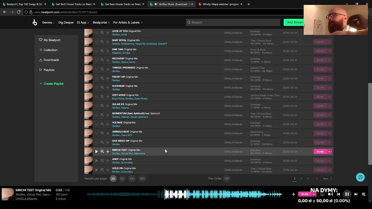
Task: Open price dropdown arrow for MIRCHI TEST
Action: pyautogui.click(x=329, y=152)
